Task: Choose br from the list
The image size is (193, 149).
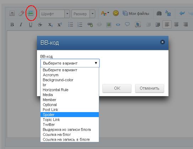Action: (x=70, y=85)
